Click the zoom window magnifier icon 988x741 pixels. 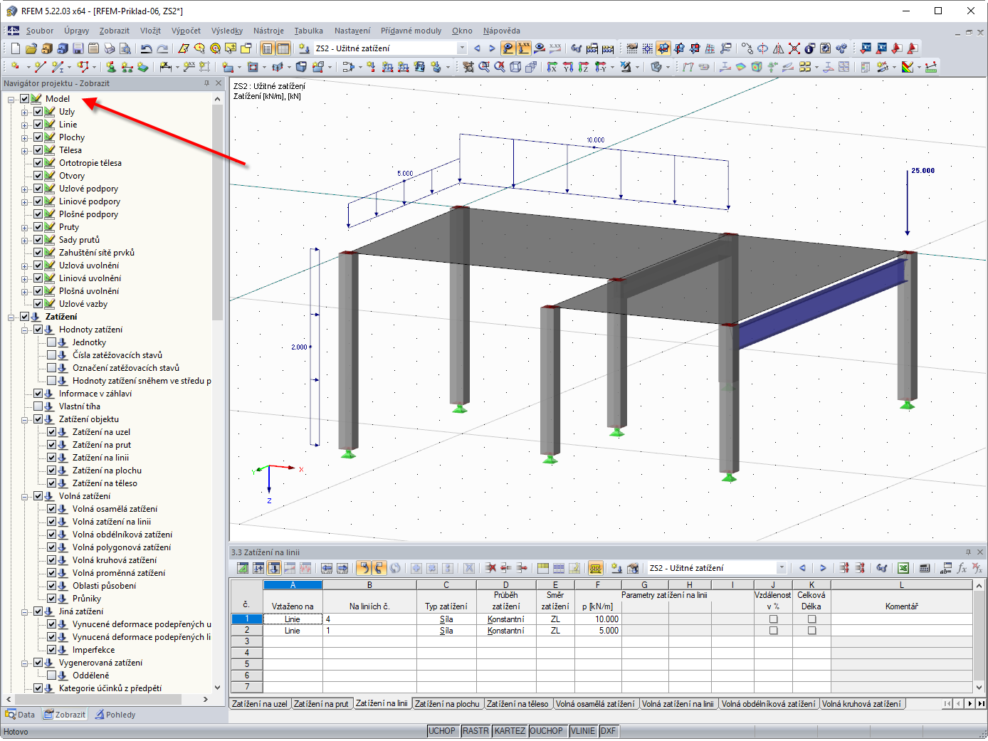coord(484,67)
